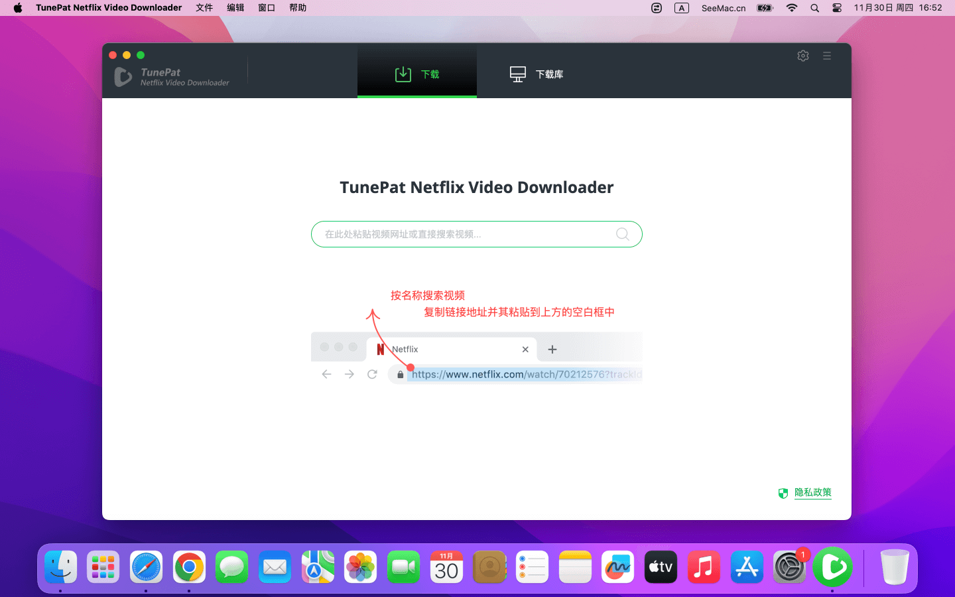Open the hamburger menu in TunePat title bar
Screen dimensions: 955x597
(827, 56)
